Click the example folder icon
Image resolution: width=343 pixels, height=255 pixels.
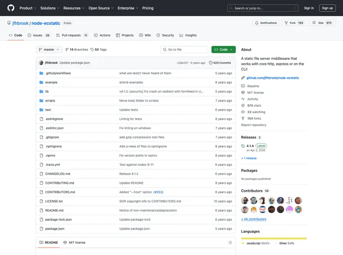pos(41,82)
